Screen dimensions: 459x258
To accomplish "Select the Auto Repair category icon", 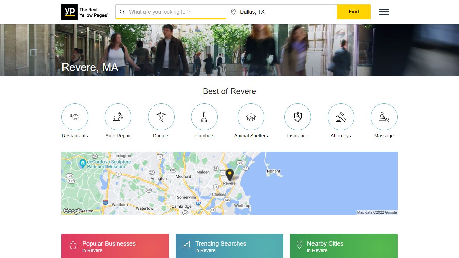I will point(118,117).
